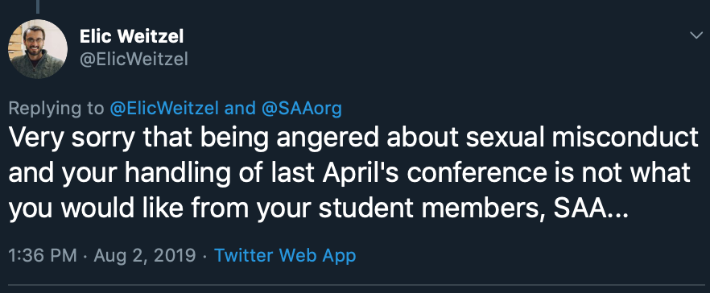Click the gray 'Replying to' label

(x=56, y=109)
